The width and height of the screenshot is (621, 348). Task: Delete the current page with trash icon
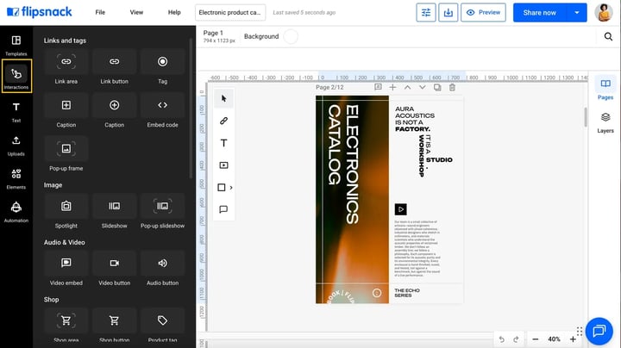(452, 87)
